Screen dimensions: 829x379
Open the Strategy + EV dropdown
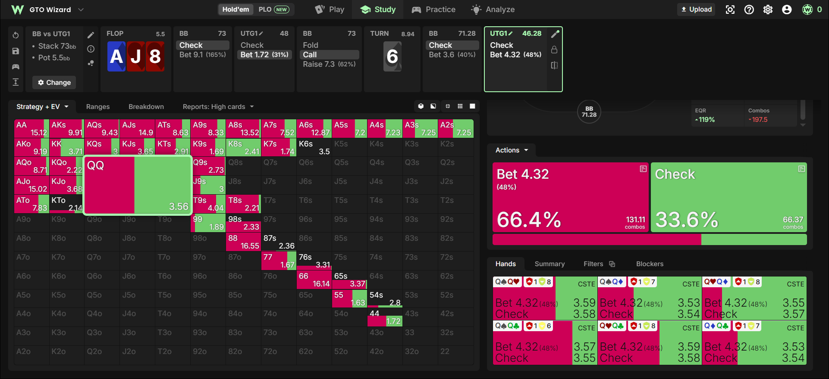42,107
